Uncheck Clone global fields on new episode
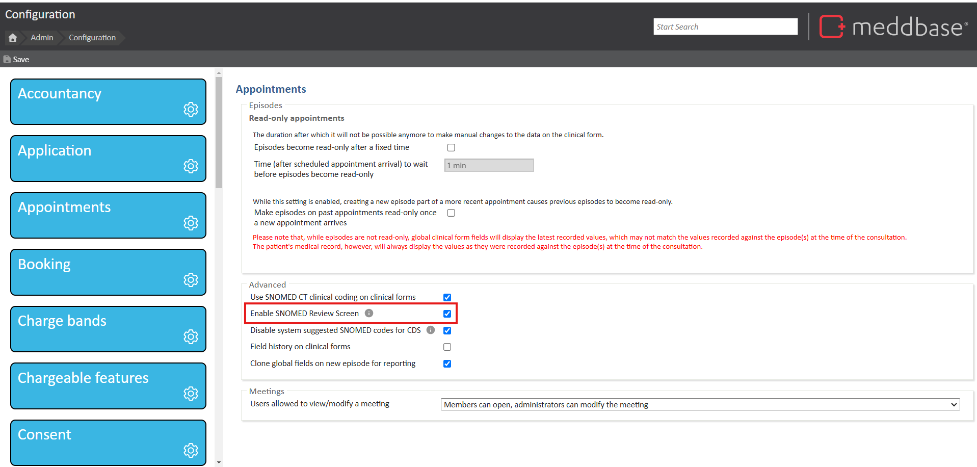 447,364
